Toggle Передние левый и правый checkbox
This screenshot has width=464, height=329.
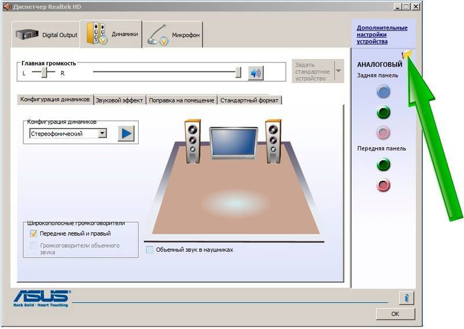click(34, 233)
